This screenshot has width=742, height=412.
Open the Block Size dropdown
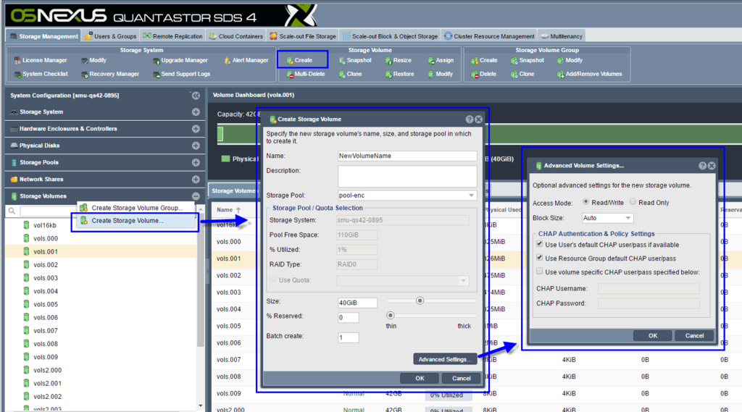pos(628,218)
